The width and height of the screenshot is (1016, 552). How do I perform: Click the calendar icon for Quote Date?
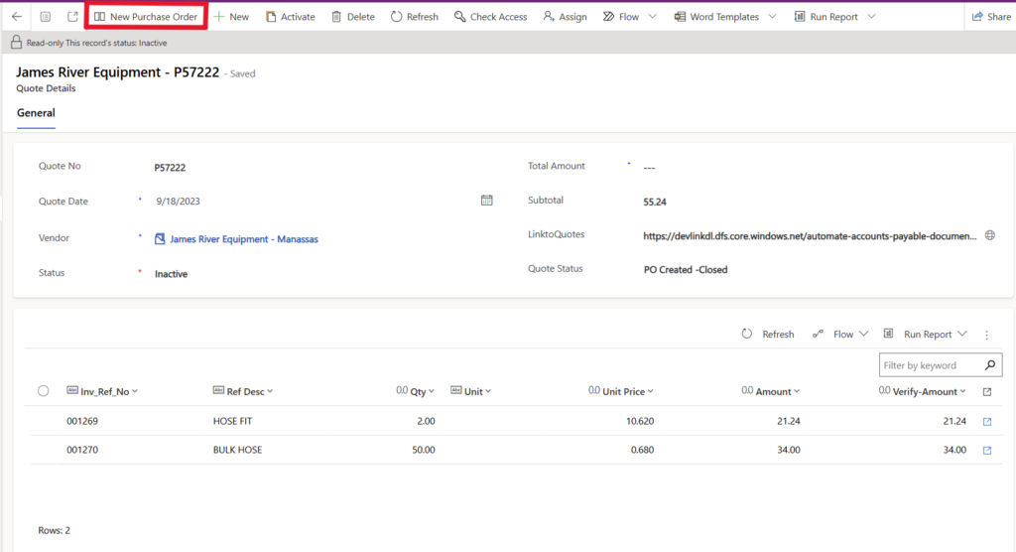[x=486, y=201]
